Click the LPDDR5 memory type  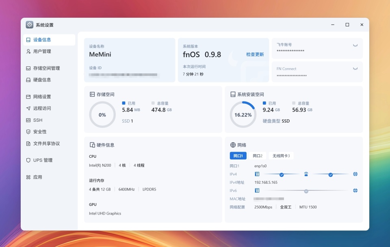click(x=149, y=189)
